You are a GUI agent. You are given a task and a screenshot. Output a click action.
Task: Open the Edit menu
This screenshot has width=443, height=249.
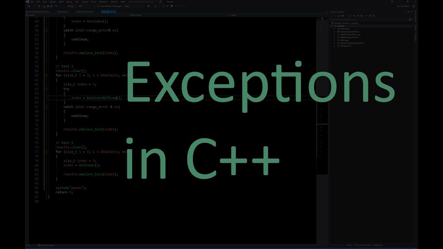click(x=38, y=2)
